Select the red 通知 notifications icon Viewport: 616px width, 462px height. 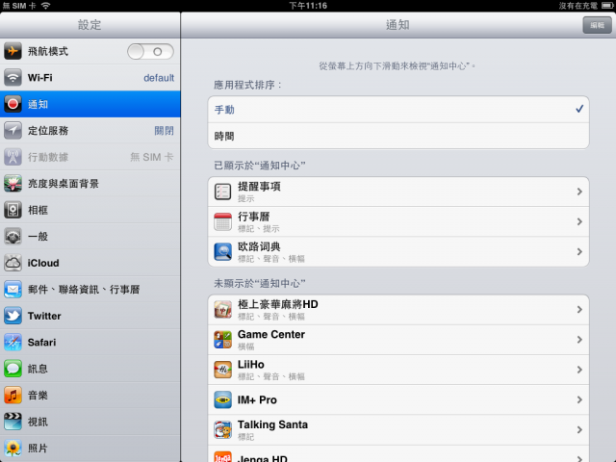click(13, 104)
